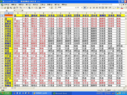Select cell A28 labeled 引路蜂
Viewport: 127px width, 95px height.
(9, 83)
